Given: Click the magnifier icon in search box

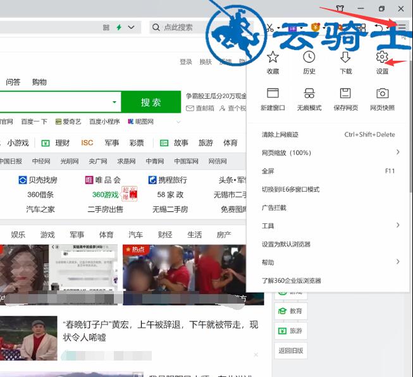Looking at the screenshot, I should (x=156, y=27).
